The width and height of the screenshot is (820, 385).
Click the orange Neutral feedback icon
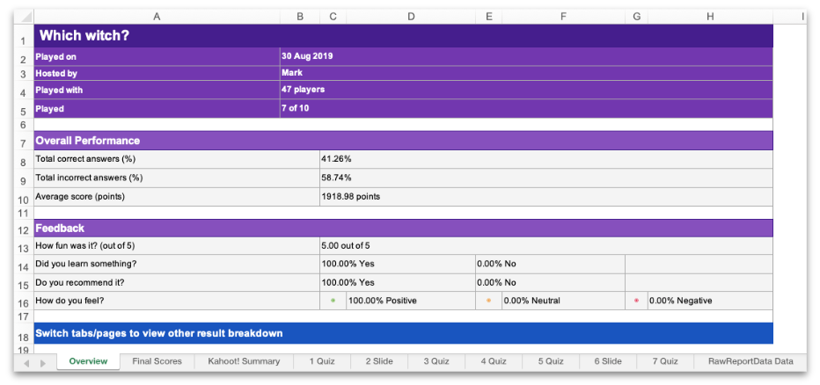coord(488,301)
